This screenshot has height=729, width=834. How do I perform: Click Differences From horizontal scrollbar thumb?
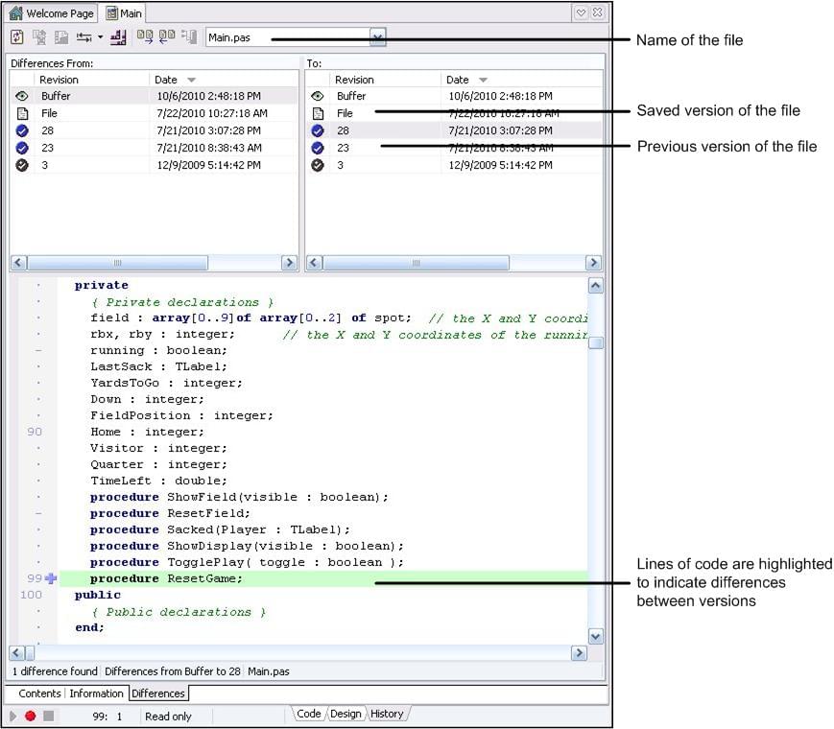coord(117,263)
